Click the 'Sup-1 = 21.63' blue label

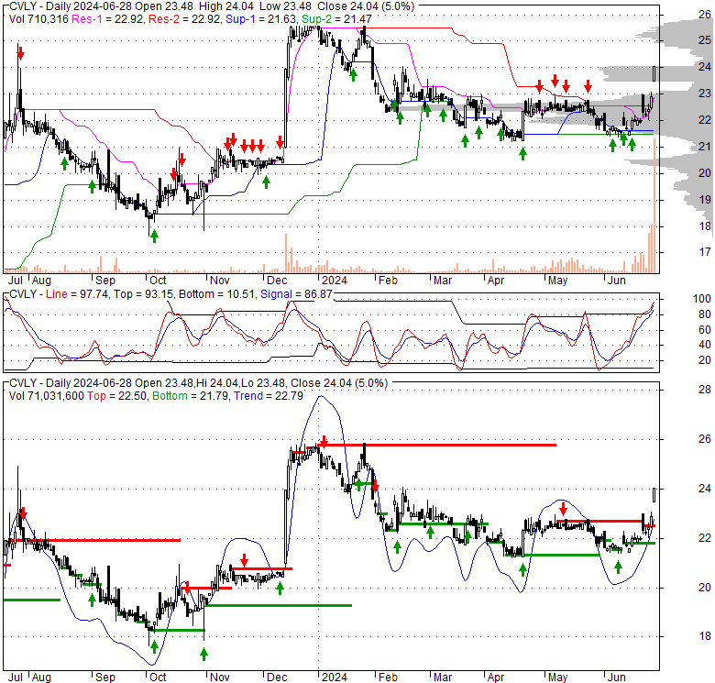click(x=260, y=19)
